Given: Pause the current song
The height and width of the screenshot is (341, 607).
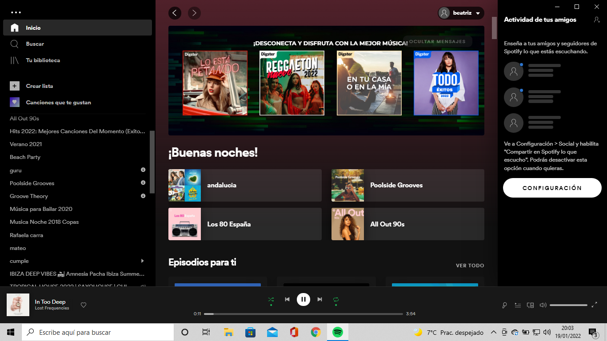Looking at the screenshot, I should [303, 300].
